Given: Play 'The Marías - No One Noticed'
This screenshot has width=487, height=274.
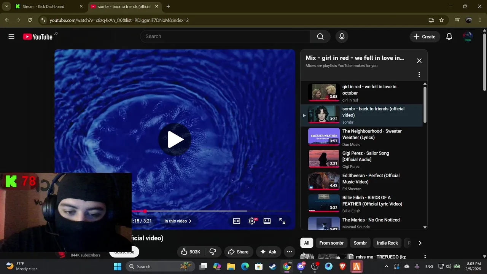Looking at the screenshot, I should [x=361, y=223].
